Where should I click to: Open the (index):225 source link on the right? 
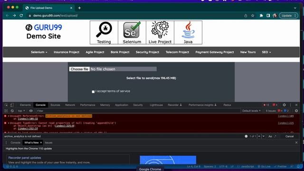tap(286, 123)
